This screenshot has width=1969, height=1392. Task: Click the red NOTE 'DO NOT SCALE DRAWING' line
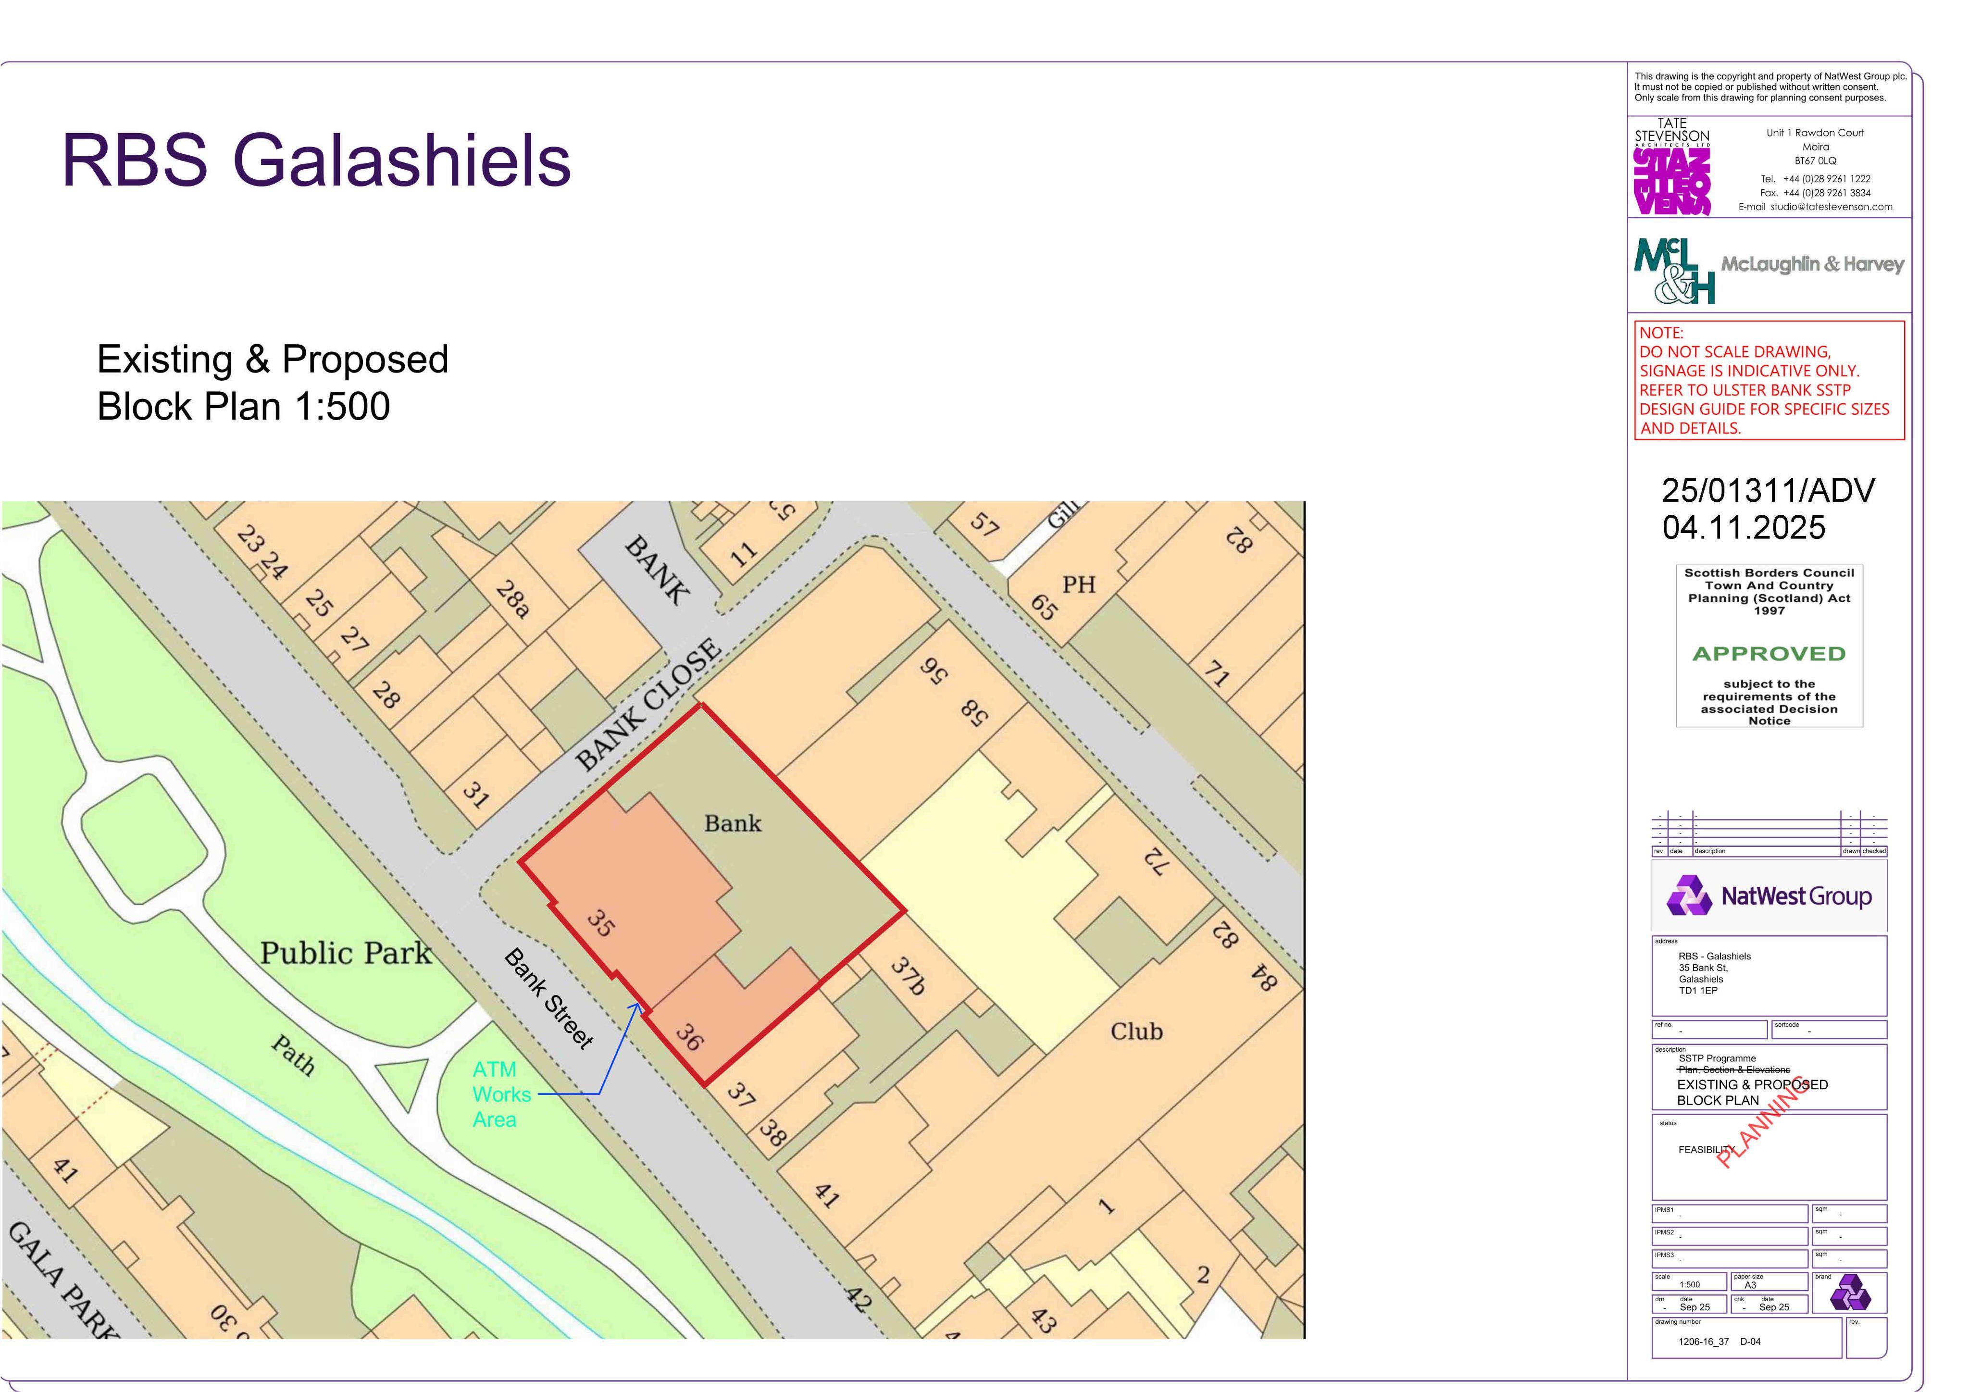coord(1736,352)
